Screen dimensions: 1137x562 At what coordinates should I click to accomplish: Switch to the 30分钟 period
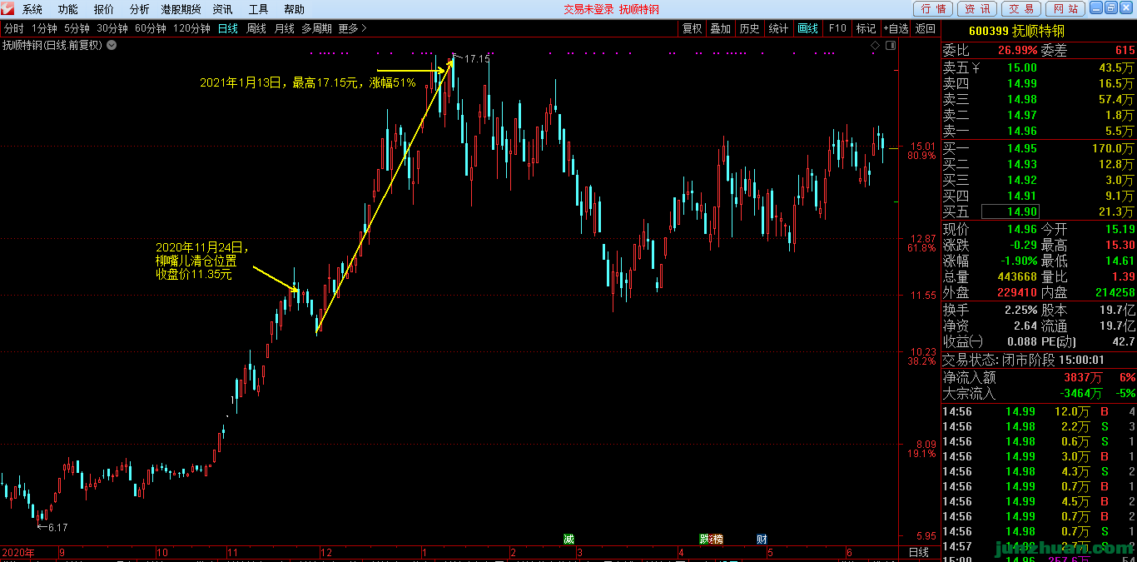tap(112, 28)
